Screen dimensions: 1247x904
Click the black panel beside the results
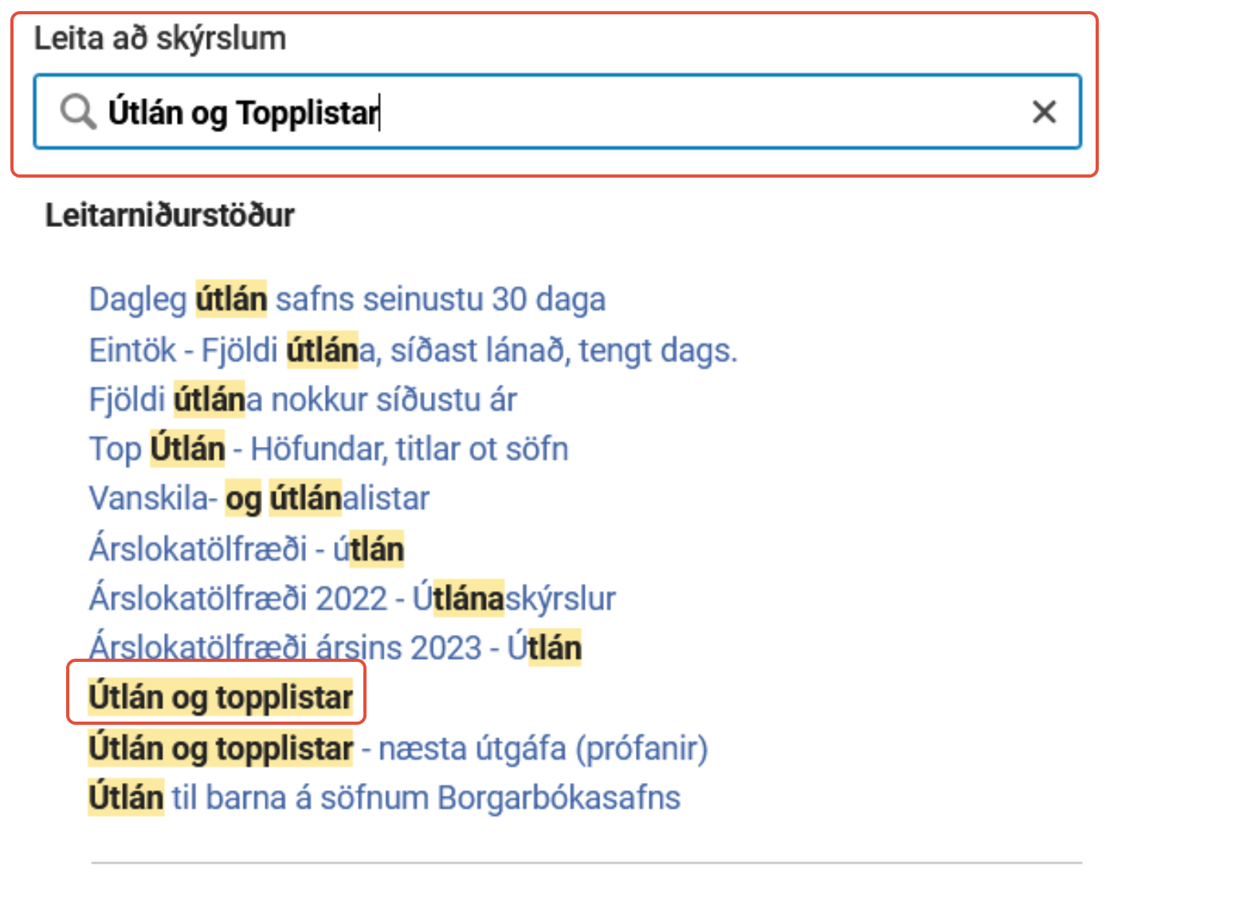(1179, 446)
